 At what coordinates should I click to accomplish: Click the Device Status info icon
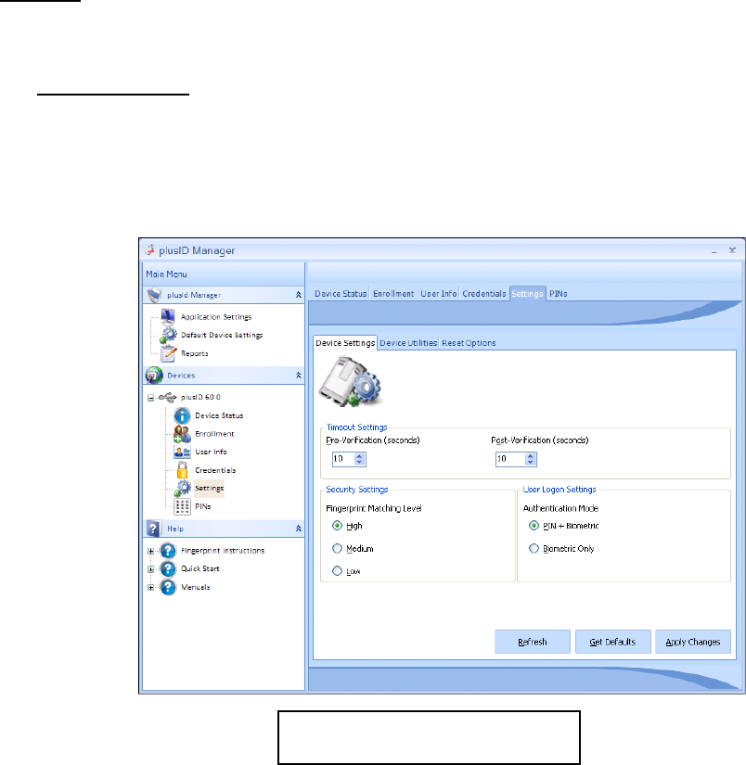[x=182, y=415]
